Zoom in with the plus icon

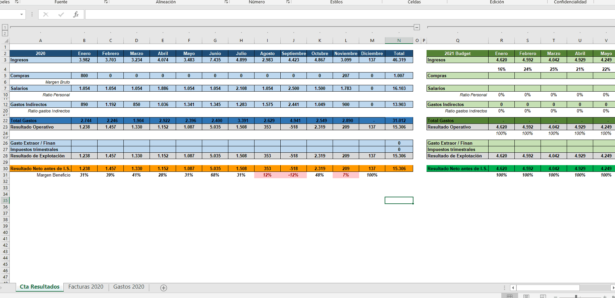point(605,297)
